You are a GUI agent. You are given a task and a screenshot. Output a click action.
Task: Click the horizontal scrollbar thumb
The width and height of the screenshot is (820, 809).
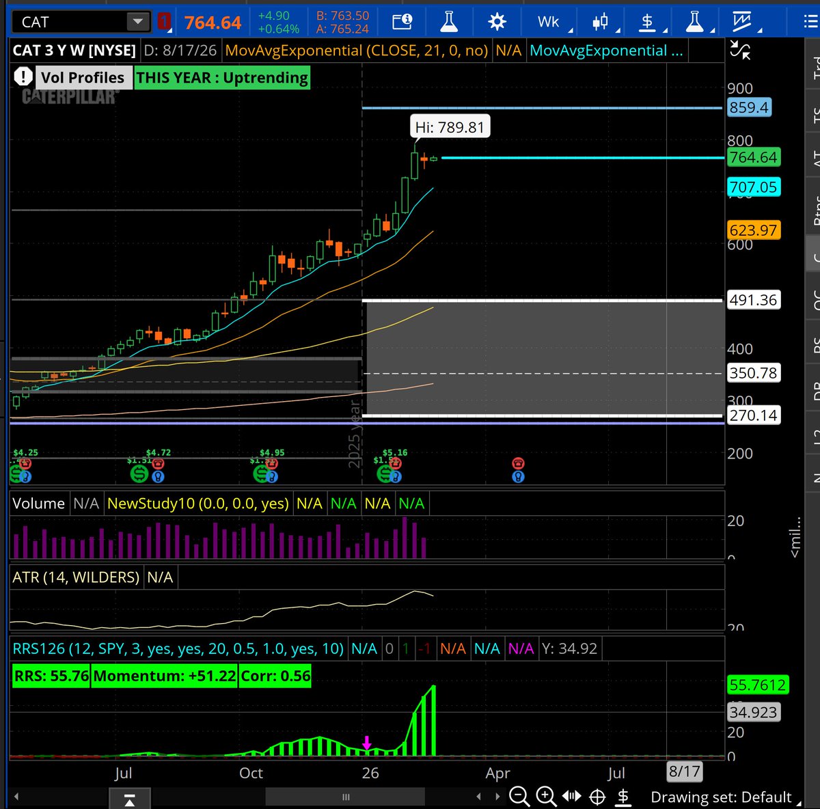tap(345, 797)
